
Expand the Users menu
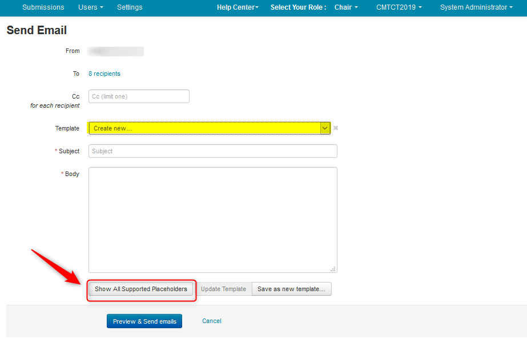pos(91,7)
